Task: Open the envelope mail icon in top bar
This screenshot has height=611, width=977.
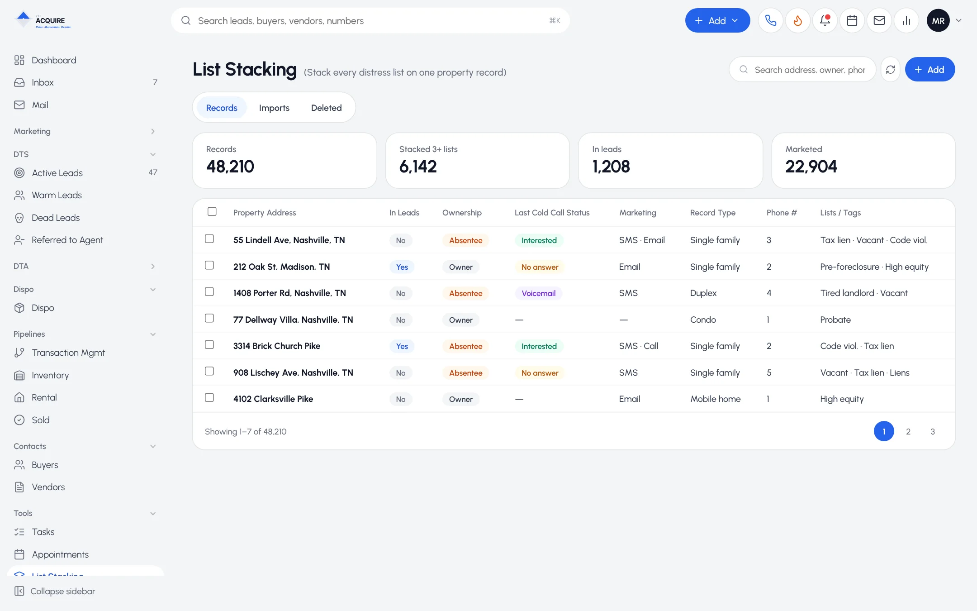Action: click(879, 20)
